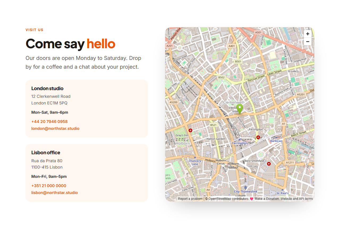Open OpenStreetMap contributors link
Screen dimensions: 340x229
(228, 199)
